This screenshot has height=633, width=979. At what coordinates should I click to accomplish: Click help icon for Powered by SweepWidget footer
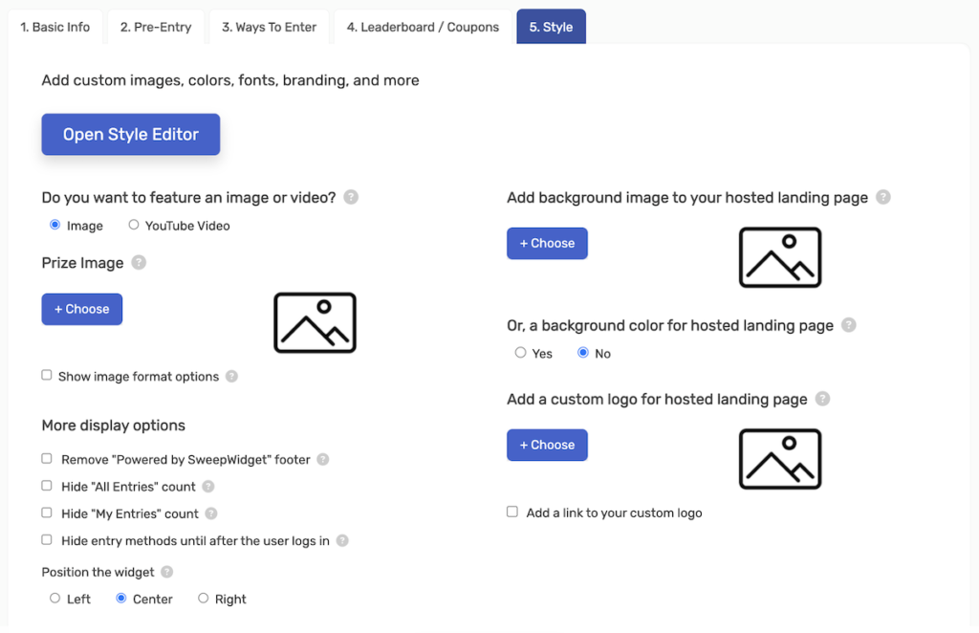pos(323,460)
